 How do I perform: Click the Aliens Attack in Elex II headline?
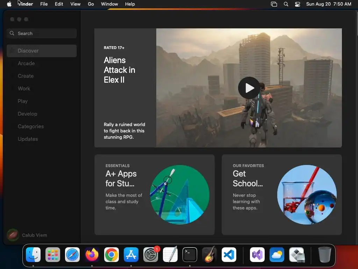point(120,70)
